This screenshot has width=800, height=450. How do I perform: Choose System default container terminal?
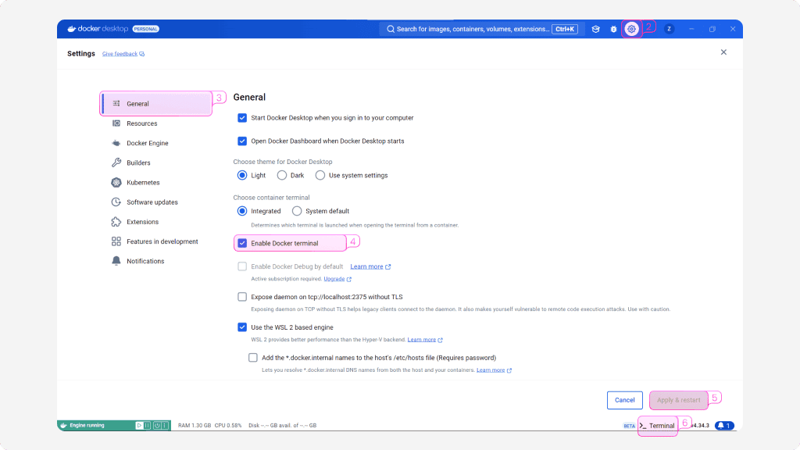[297, 211]
